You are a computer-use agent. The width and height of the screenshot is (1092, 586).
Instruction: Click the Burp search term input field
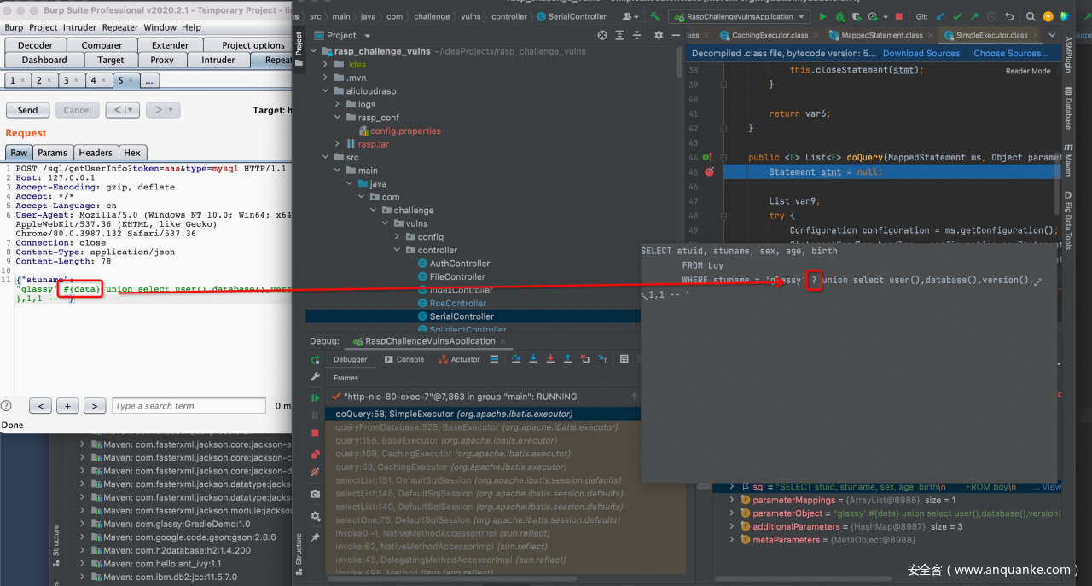(x=189, y=406)
